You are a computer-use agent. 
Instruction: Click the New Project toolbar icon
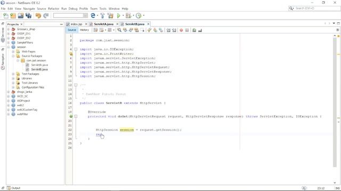13,15
